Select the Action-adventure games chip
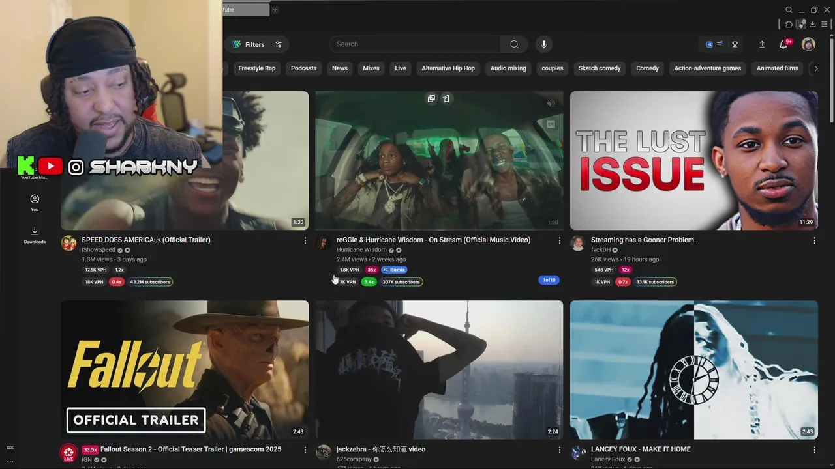Viewport: 835px width, 469px height. pos(708,68)
